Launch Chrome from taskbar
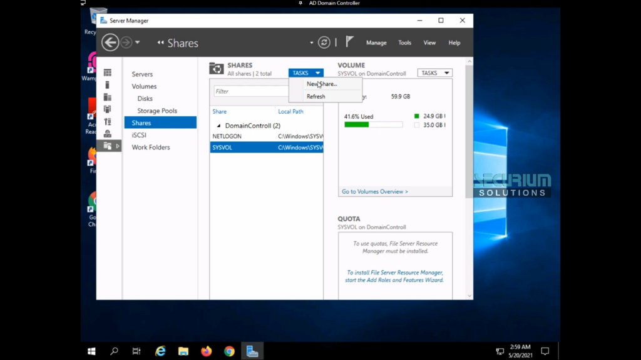The width and height of the screenshot is (641, 360). point(229,351)
